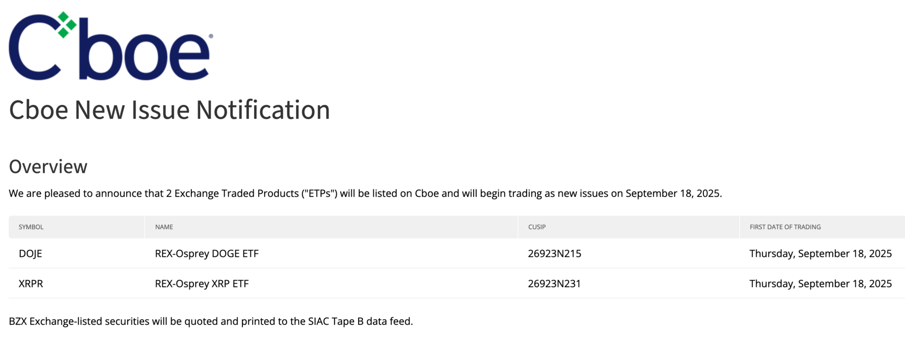Click the BZX Exchange-listed securities sentence

[211, 322]
